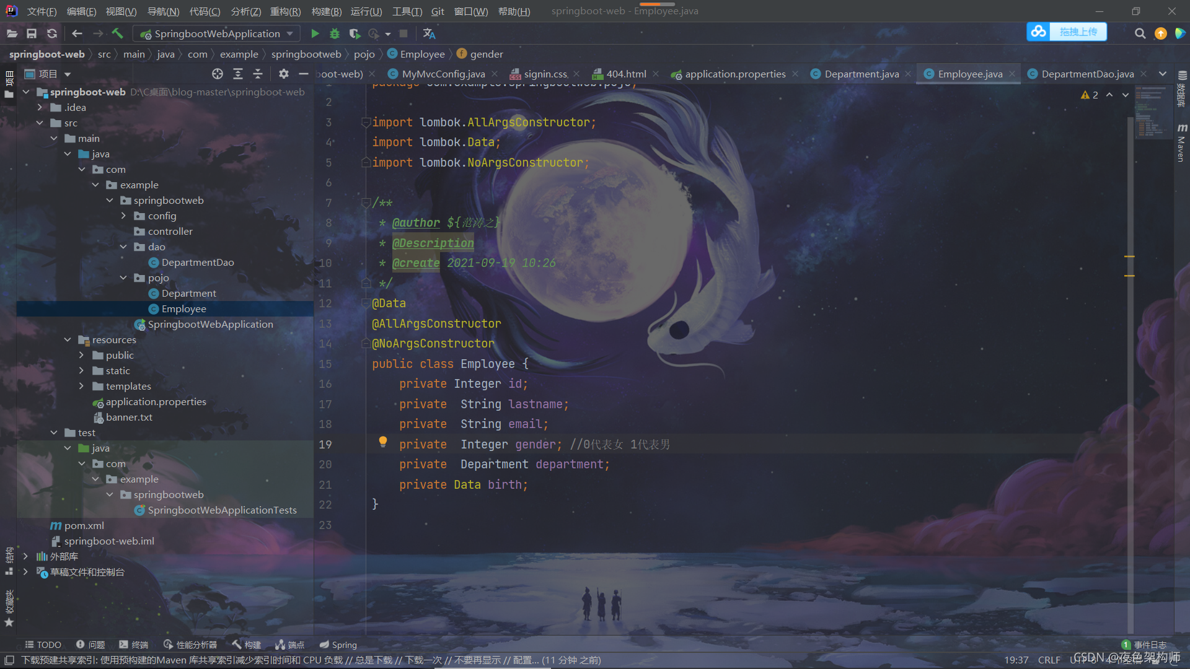The image size is (1190, 669).
Task: Click gender breadcrumb in navigation bar
Action: coord(480,54)
